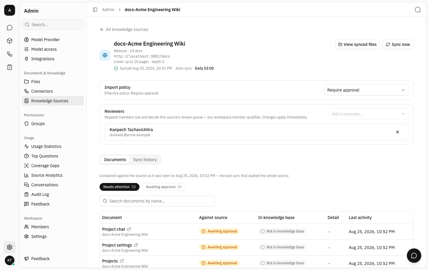Viewport: 433px width, 270px height.
Task: Open the Add a reviewer dropdown
Action: [x=368, y=114]
